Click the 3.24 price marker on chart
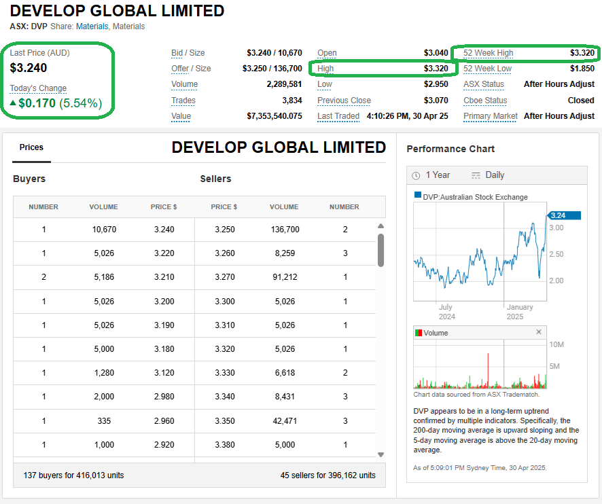Screen dimensions: 602x504 pos(564,215)
